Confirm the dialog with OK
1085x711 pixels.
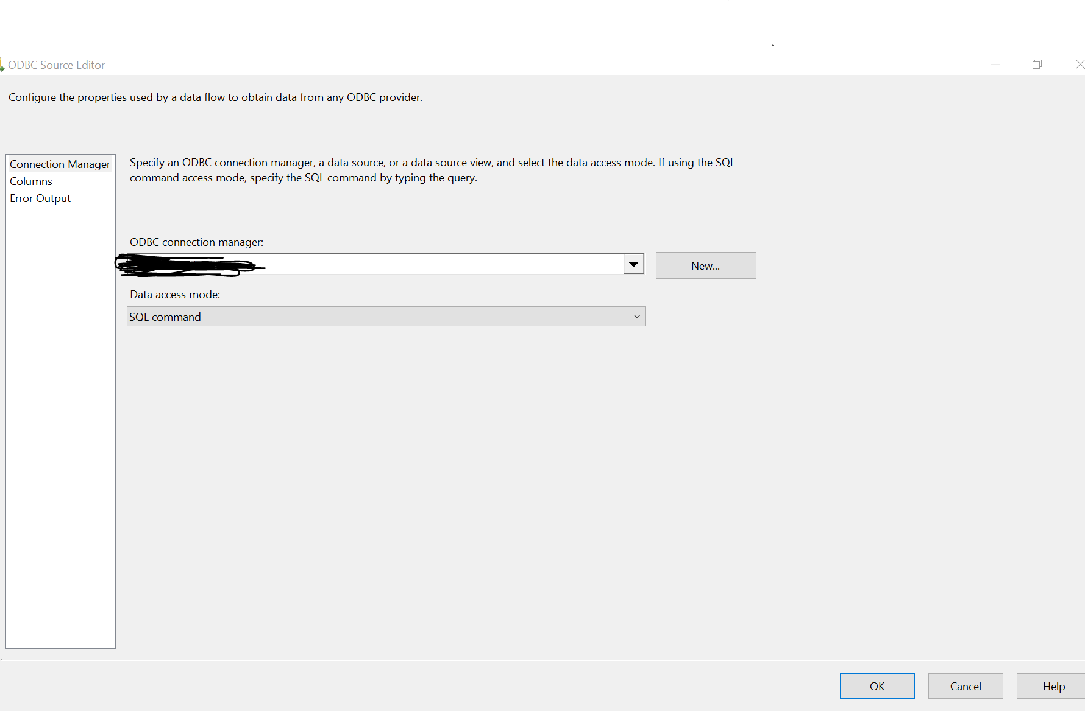point(877,686)
